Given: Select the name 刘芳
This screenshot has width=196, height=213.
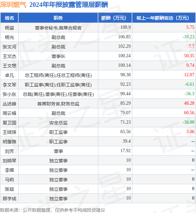Looking at the screenshot, I should tap(9, 151).
